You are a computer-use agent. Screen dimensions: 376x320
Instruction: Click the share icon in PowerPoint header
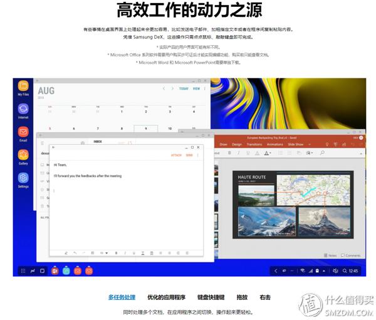point(344,144)
